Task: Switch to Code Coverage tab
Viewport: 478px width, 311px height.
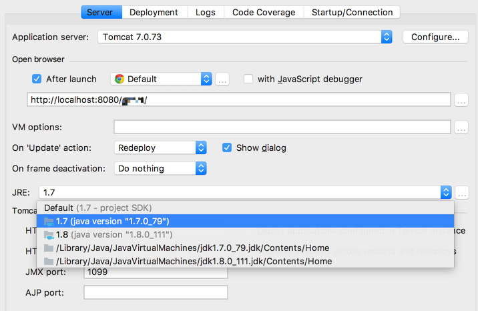Action: point(264,12)
